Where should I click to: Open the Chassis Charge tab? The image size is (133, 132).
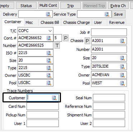[76, 22]
